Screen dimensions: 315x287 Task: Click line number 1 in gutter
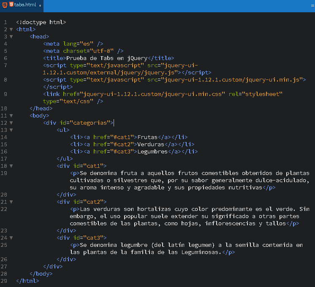pyautogui.click(x=5, y=22)
